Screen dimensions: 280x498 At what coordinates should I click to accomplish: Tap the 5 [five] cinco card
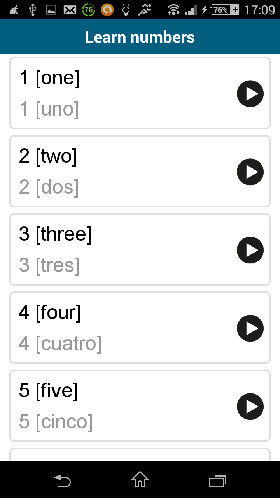(140, 406)
